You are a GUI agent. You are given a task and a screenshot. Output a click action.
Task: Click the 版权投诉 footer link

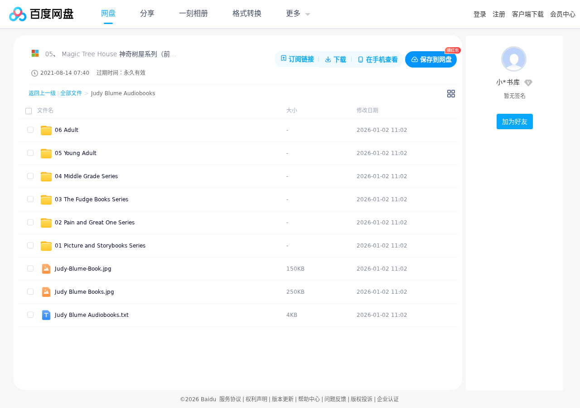click(x=362, y=399)
